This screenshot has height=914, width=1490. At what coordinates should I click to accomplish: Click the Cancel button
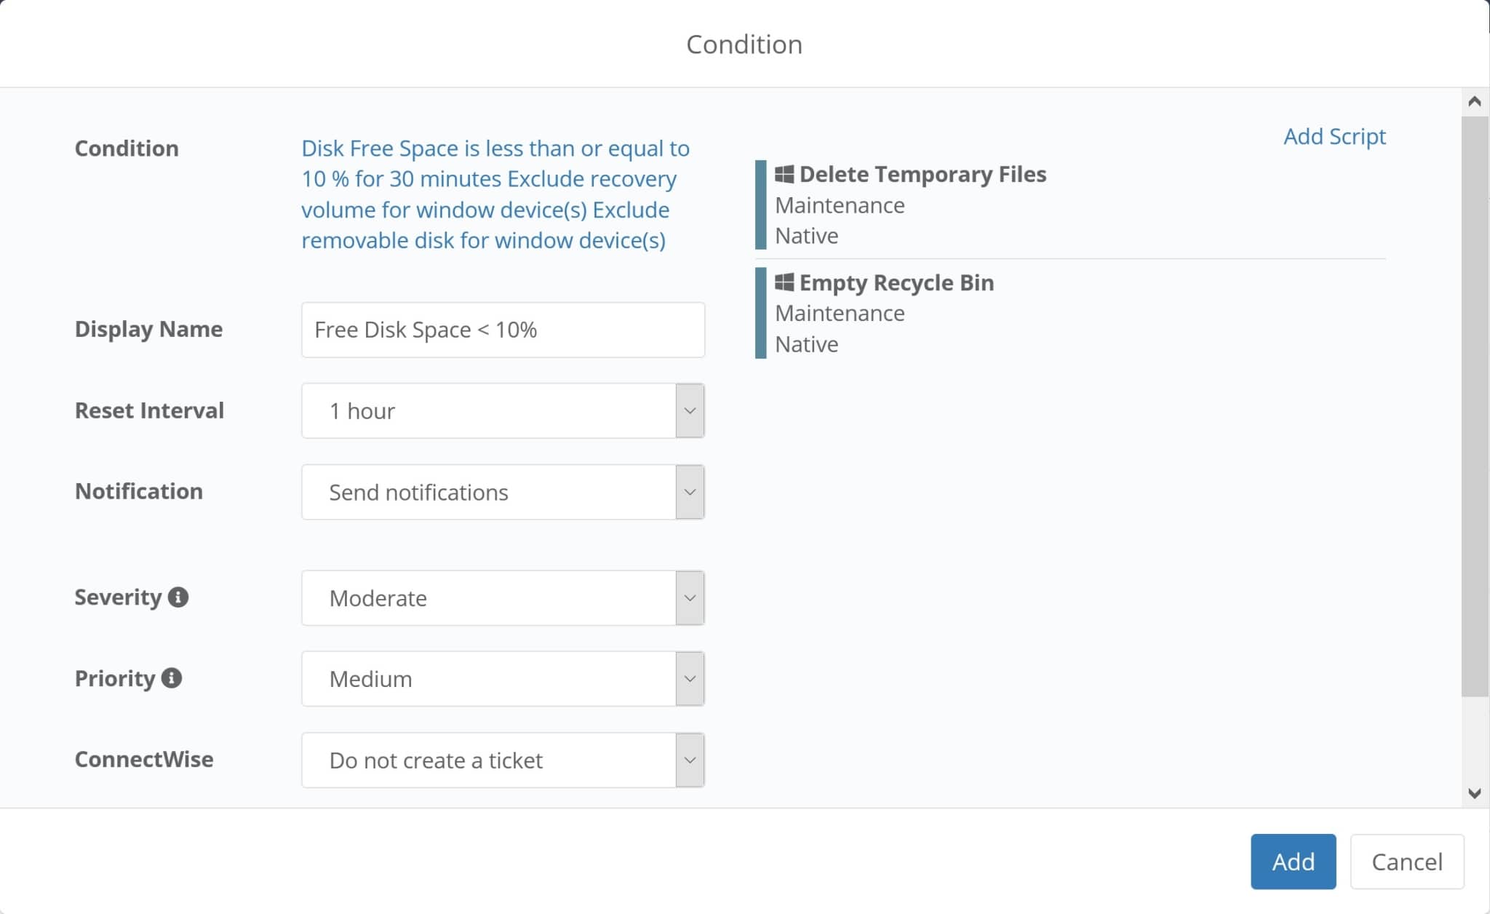[x=1406, y=862]
